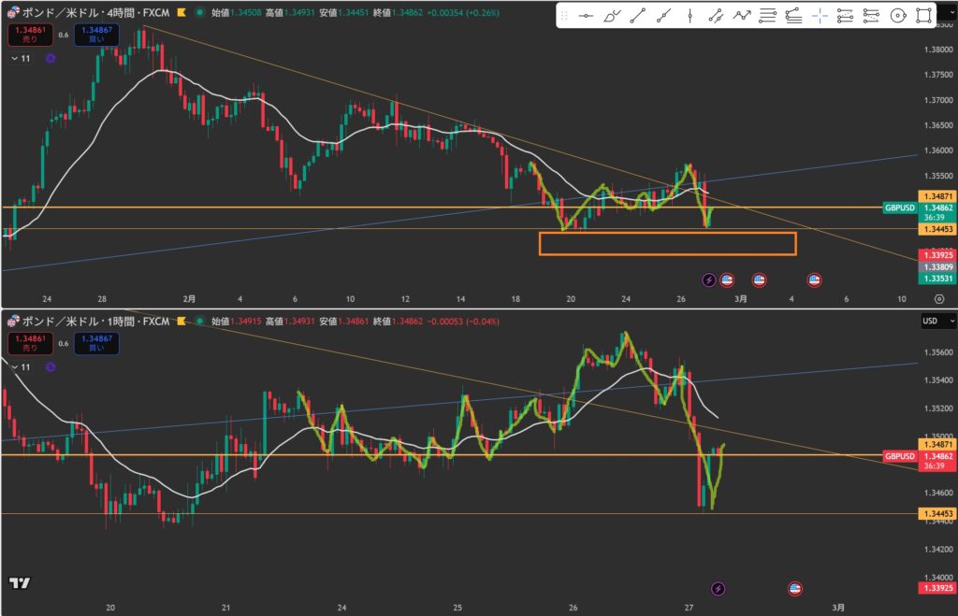Select the circle drawing tool

(897, 16)
